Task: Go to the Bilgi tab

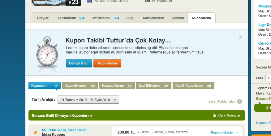Action: [x=130, y=18]
